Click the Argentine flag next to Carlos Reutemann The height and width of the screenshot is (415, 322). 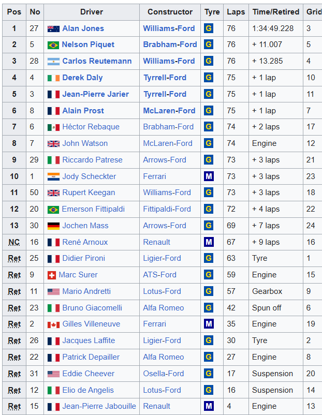[53, 62]
